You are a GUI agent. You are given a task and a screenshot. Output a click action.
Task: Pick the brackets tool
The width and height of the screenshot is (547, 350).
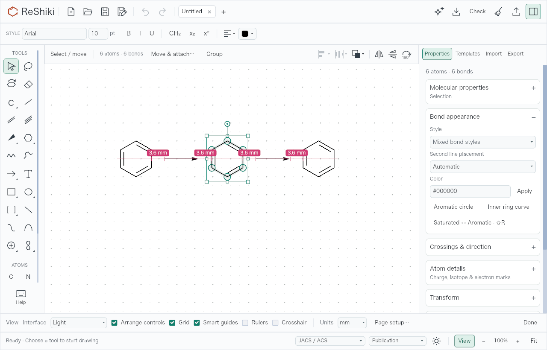click(x=11, y=210)
